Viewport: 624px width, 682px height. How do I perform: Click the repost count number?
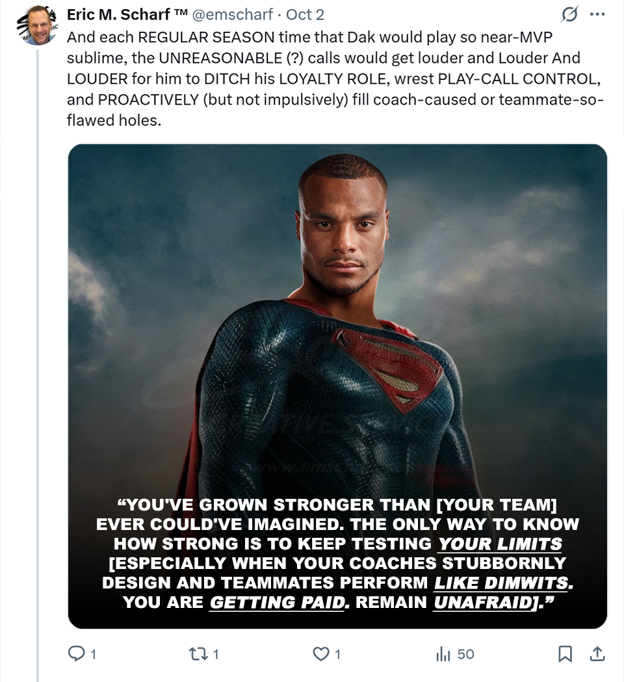tap(216, 655)
